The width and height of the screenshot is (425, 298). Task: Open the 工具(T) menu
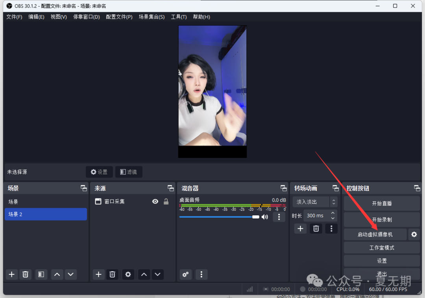point(179,17)
